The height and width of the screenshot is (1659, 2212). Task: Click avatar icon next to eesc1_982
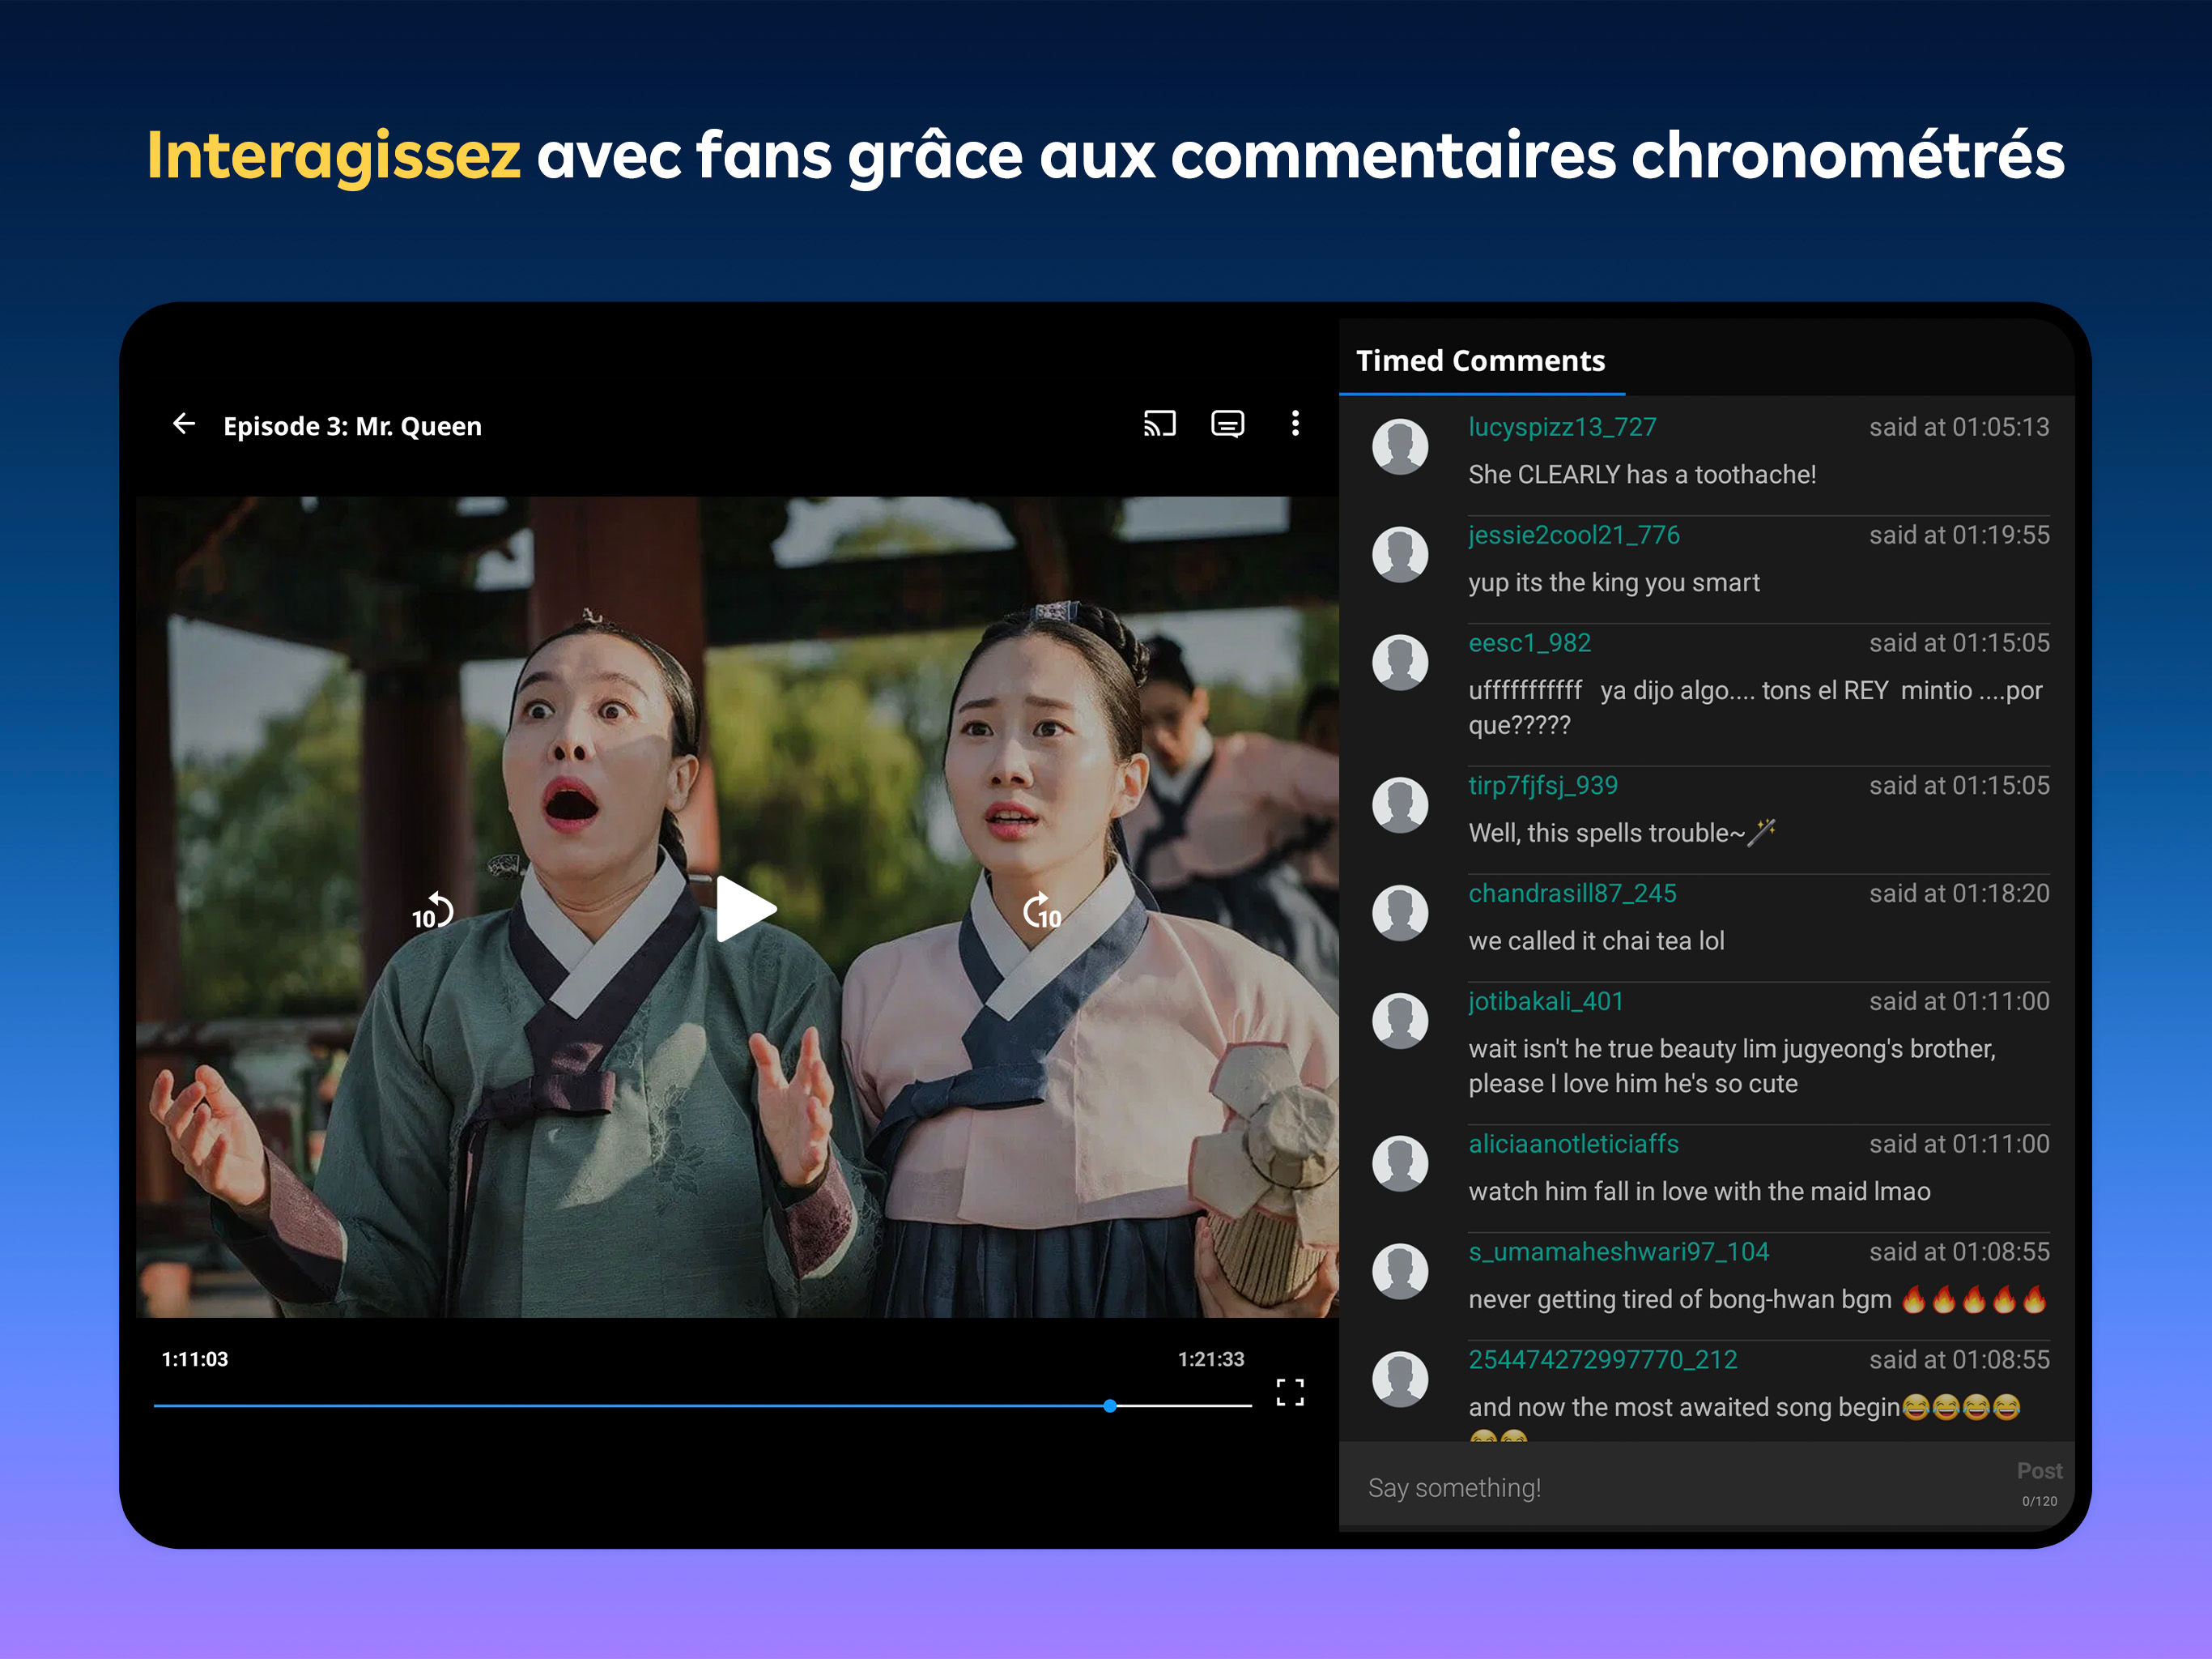click(1400, 663)
